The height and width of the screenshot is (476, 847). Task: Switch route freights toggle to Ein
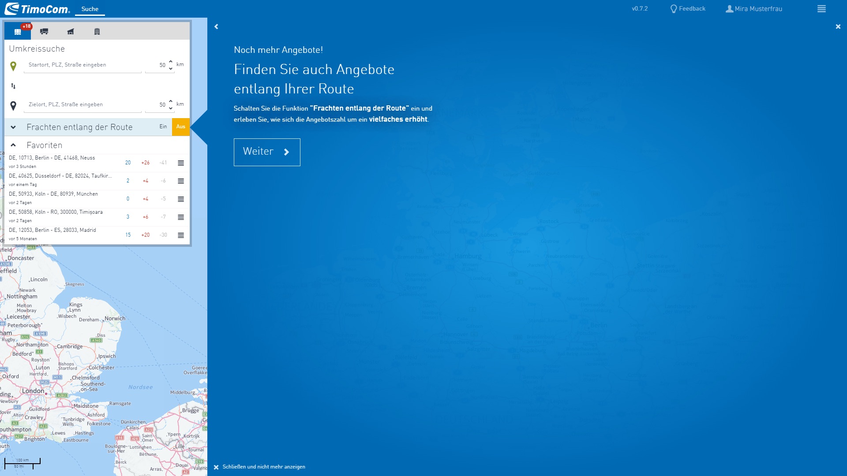[163, 127]
